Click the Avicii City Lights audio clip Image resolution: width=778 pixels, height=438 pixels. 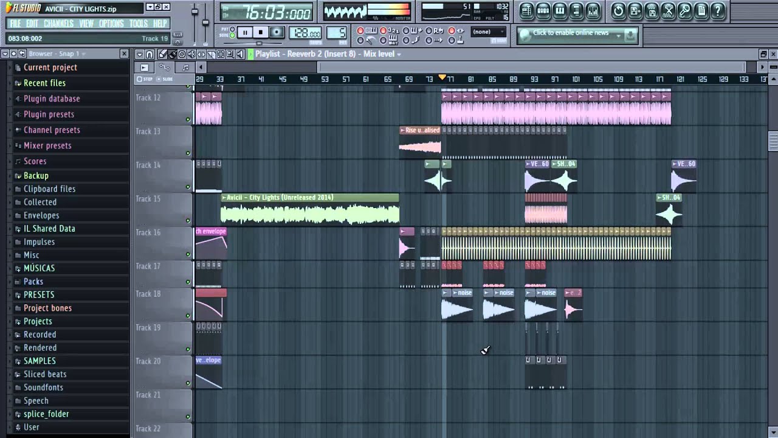click(309, 209)
